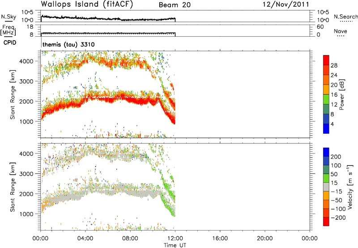
Task: Click the "CPID" row label
Action: pos(10,43)
